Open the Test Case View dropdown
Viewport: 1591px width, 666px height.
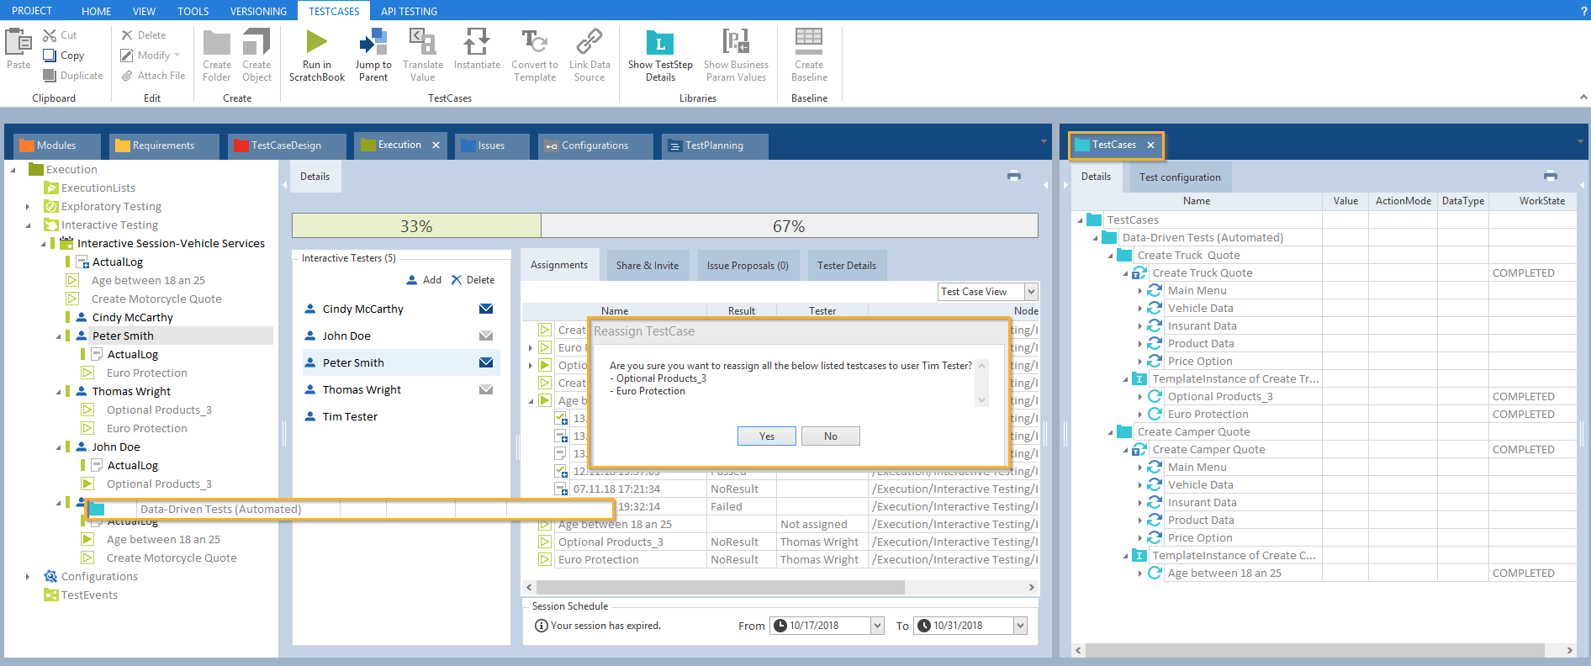pyautogui.click(x=1031, y=292)
